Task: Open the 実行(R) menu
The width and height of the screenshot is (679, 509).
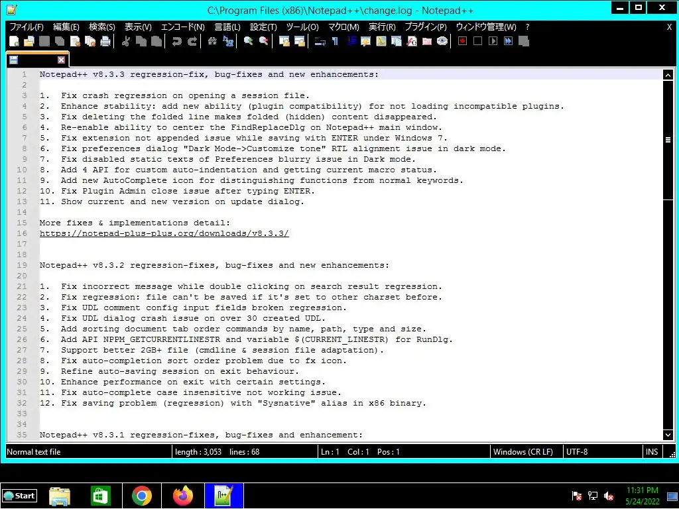Action: pos(382,27)
